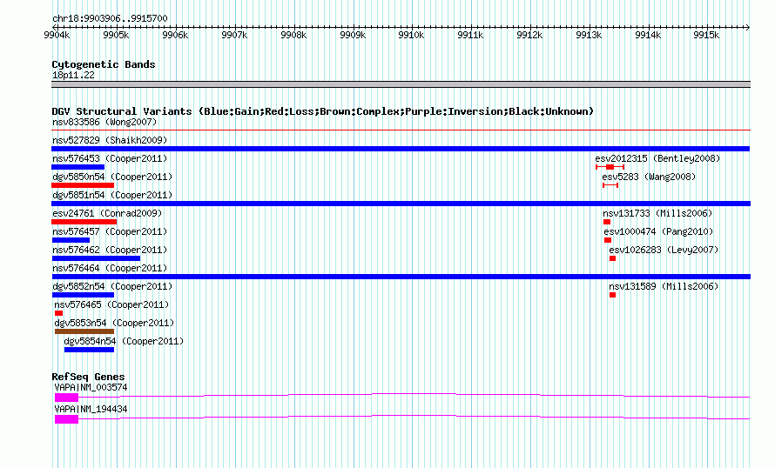
Task: Open esv2012315 (Bentley2008) label
Action: tap(657, 158)
